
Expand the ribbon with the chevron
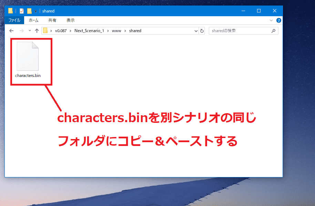(271, 20)
